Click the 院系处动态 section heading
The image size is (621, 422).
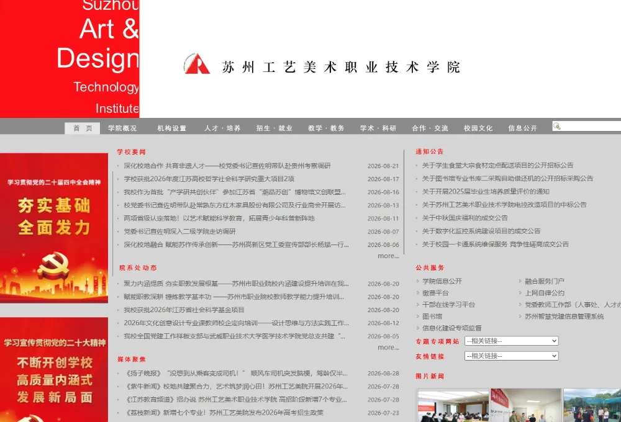click(138, 268)
